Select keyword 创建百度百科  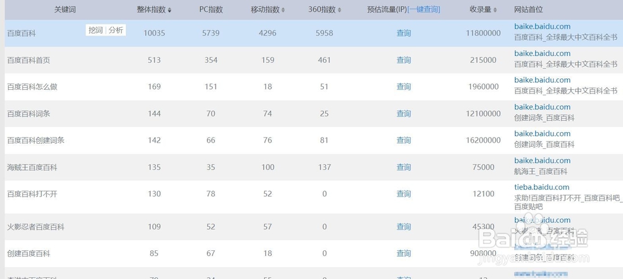pyautogui.click(x=29, y=254)
